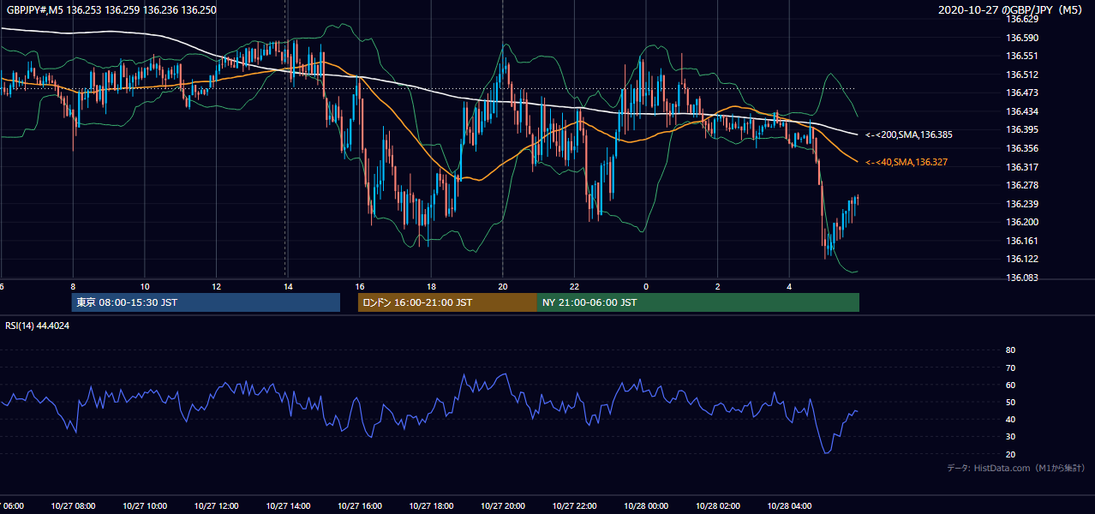The width and height of the screenshot is (1095, 514).
Task: Click the orange 40 SMA label showing 136.327
Action: [907, 163]
